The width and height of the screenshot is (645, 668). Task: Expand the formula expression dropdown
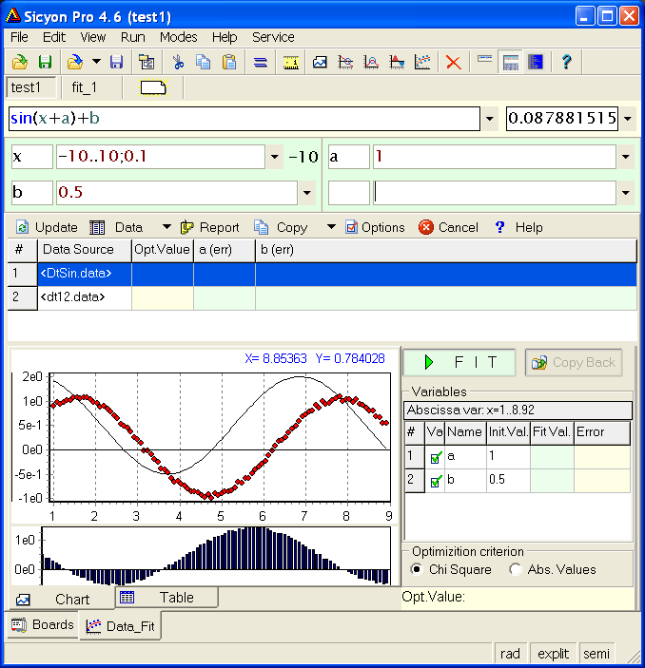tap(490, 120)
